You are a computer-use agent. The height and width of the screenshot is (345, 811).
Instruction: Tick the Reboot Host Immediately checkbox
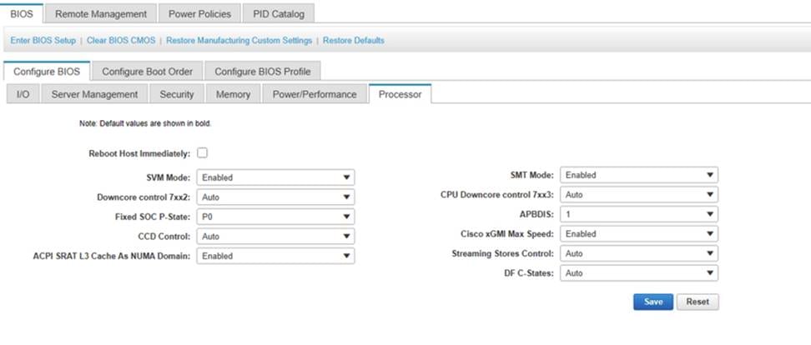[202, 152]
